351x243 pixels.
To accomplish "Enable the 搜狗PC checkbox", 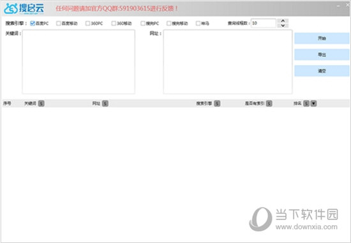I will (143, 23).
